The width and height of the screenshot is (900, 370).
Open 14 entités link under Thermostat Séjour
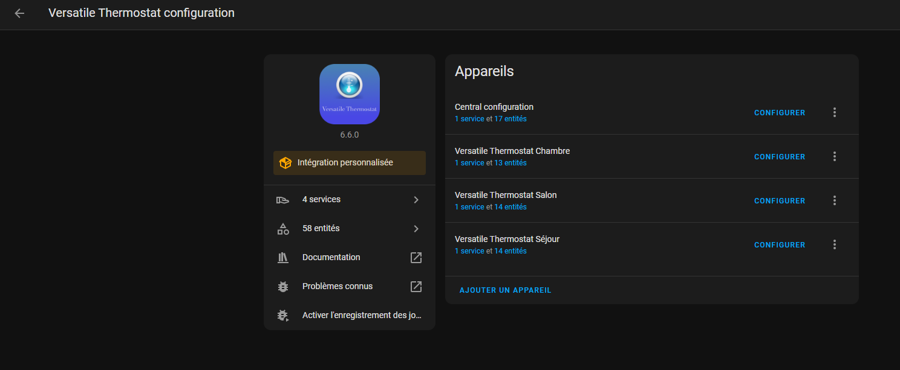click(x=510, y=251)
